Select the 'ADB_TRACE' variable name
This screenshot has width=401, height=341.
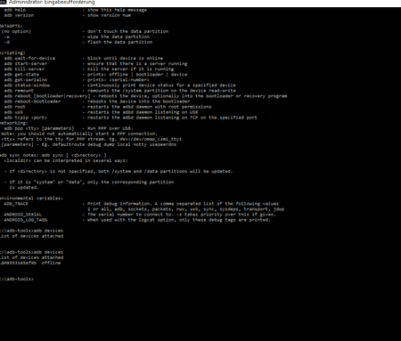coord(16,204)
